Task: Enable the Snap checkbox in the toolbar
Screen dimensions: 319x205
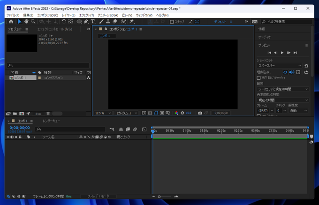Action: pyautogui.click(x=172, y=22)
